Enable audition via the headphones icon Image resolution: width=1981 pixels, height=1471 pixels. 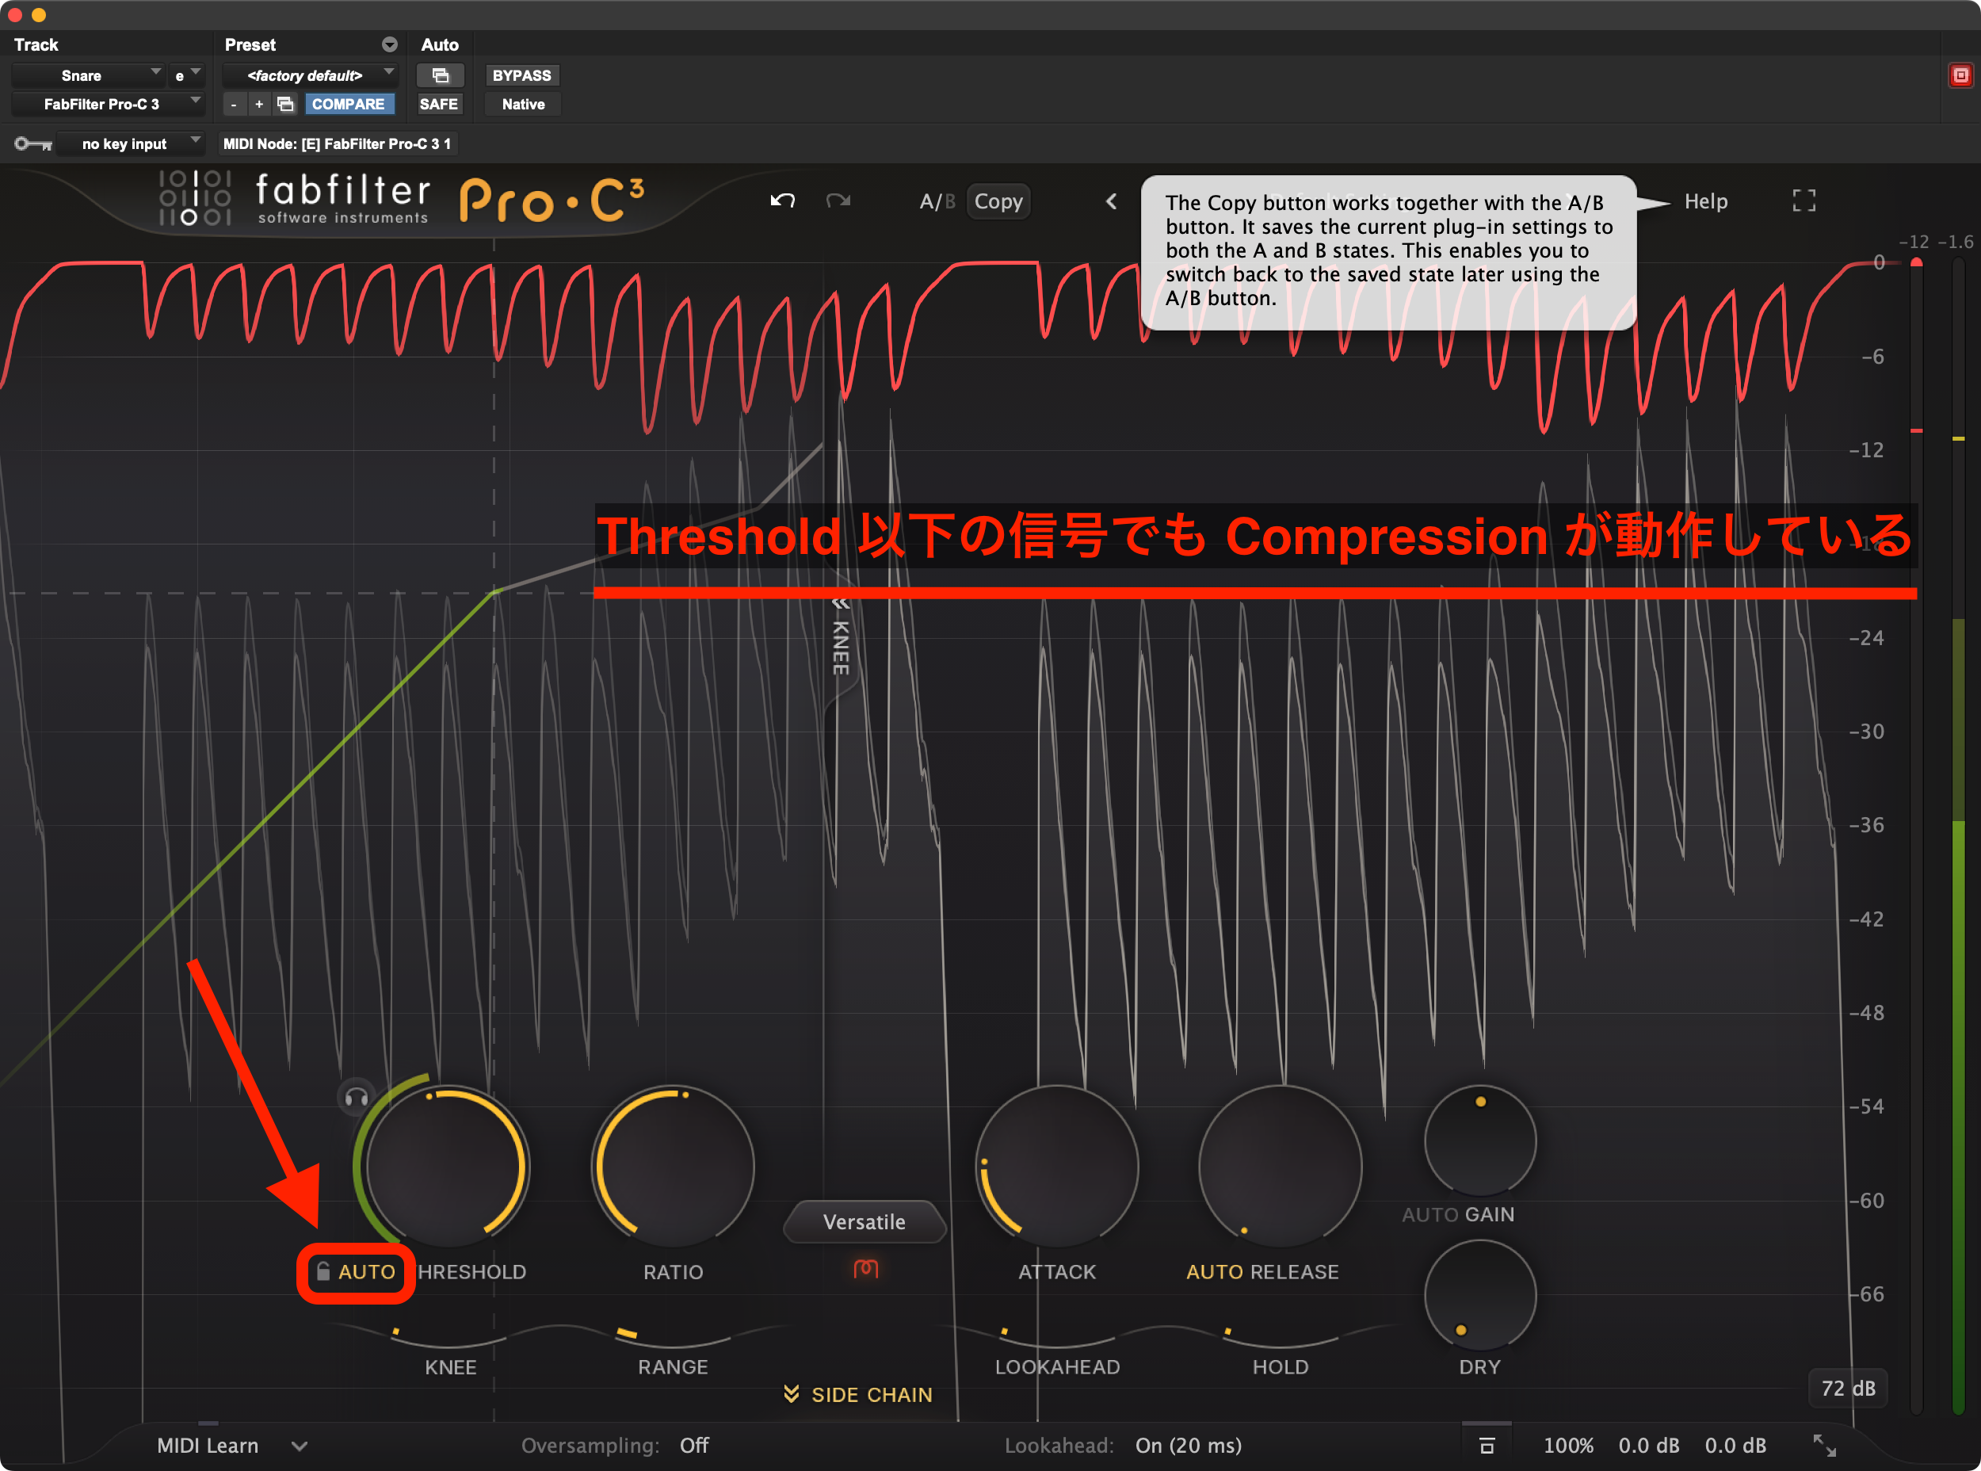(x=356, y=1097)
